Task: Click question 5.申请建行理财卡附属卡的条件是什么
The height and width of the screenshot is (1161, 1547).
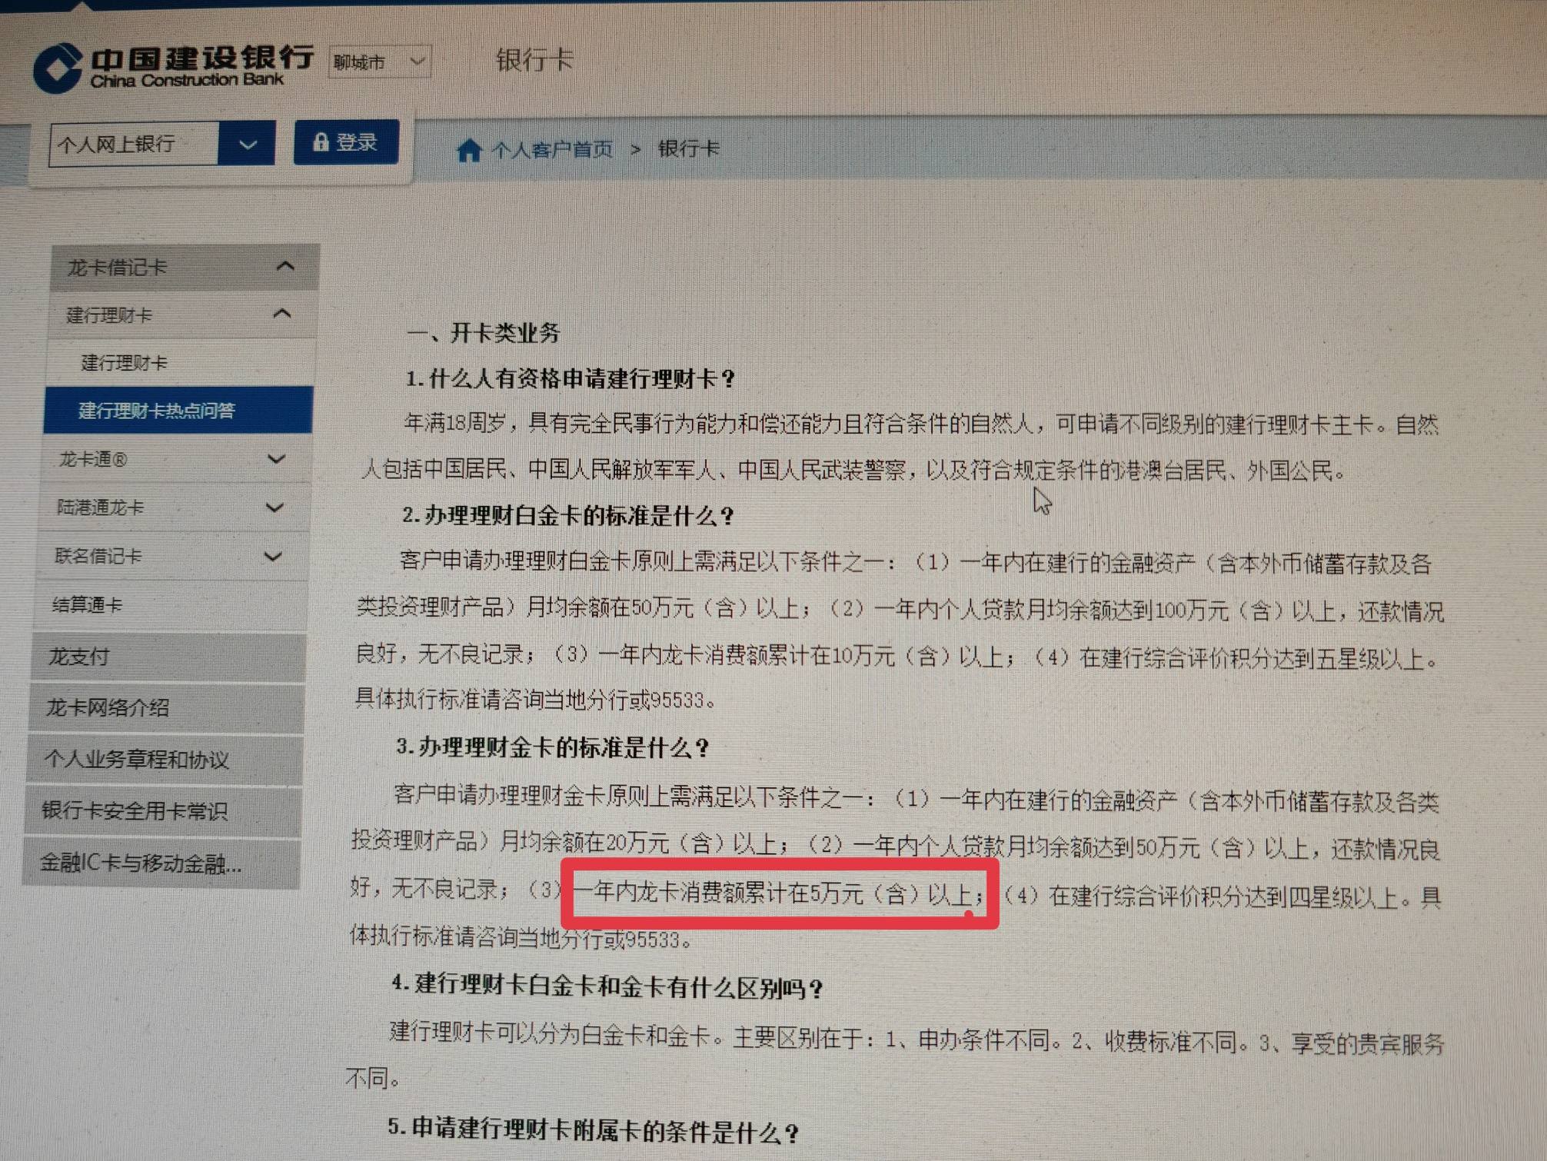Action: pos(594,1130)
